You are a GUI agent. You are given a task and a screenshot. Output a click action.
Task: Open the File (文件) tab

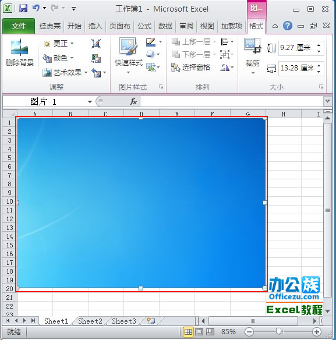pos(19,26)
